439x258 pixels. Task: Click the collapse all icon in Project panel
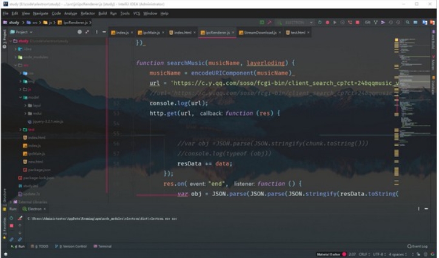click(x=87, y=32)
